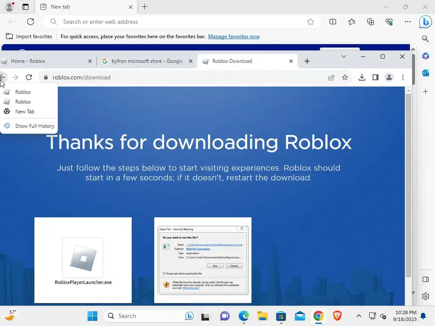
Task: Open Mail app from taskbar
Action: tap(299, 316)
